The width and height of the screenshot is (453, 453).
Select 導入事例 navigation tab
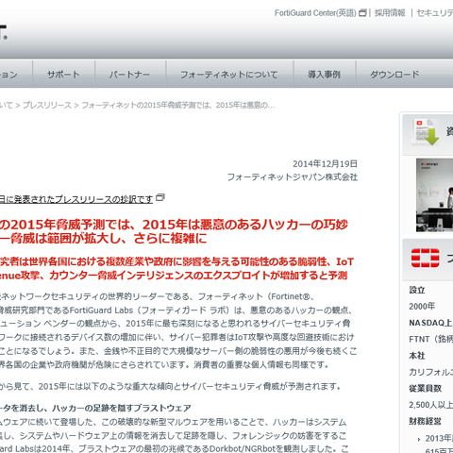point(325,75)
